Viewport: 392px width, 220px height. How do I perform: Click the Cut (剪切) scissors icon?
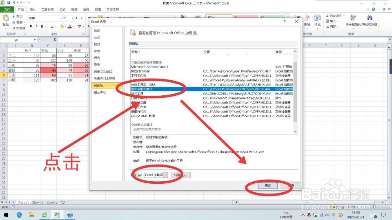[14, 16]
